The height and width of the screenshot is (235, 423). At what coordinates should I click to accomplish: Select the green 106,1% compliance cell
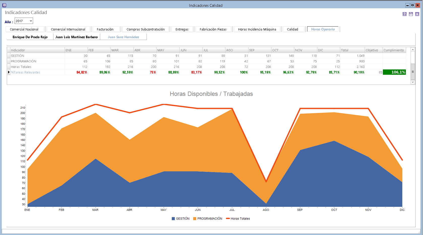pyautogui.click(x=394, y=72)
